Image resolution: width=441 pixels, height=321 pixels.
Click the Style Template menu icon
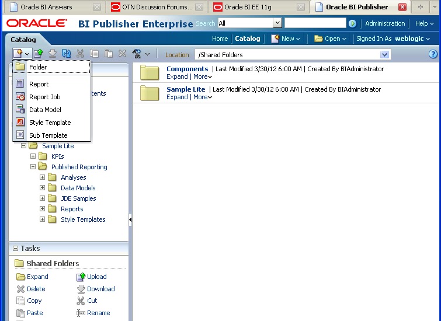pos(20,123)
